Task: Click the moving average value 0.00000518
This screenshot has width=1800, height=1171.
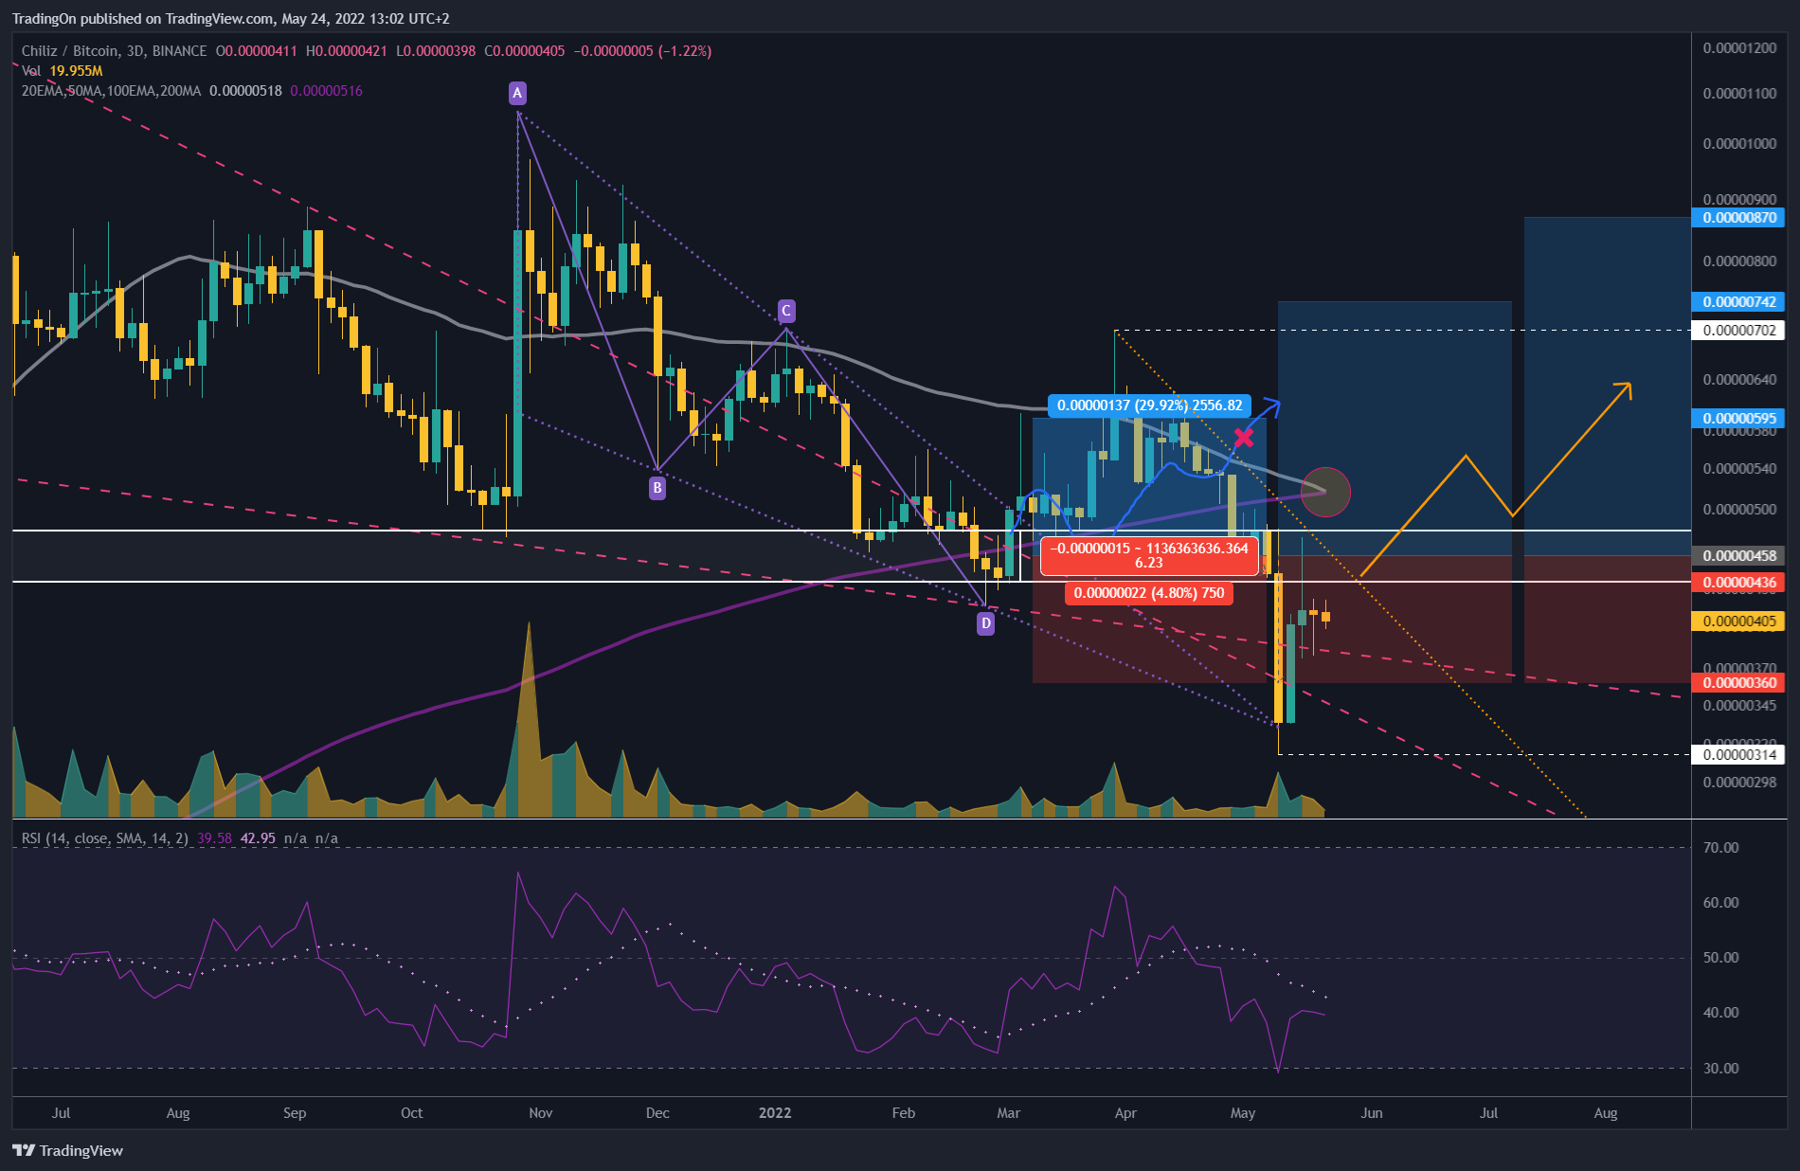Action: coord(245,91)
